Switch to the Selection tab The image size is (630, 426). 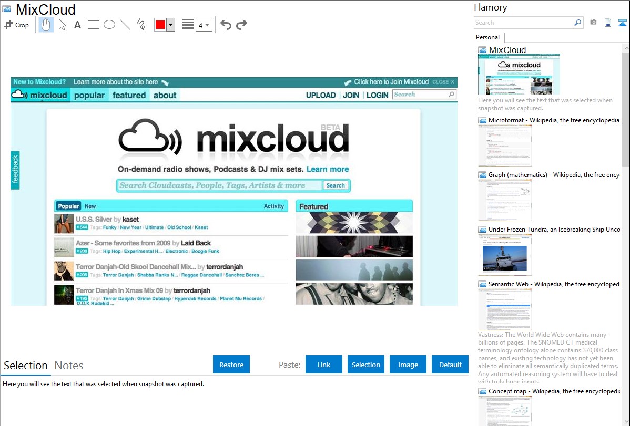pyautogui.click(x=26, y=366)
